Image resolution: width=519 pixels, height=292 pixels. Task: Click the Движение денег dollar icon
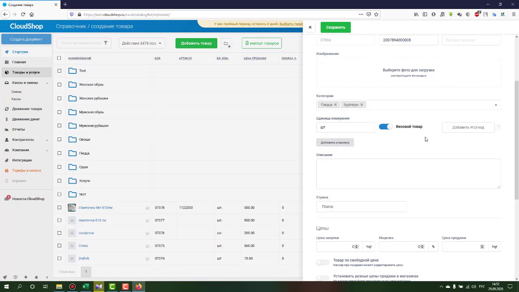(x=6, y=119)
